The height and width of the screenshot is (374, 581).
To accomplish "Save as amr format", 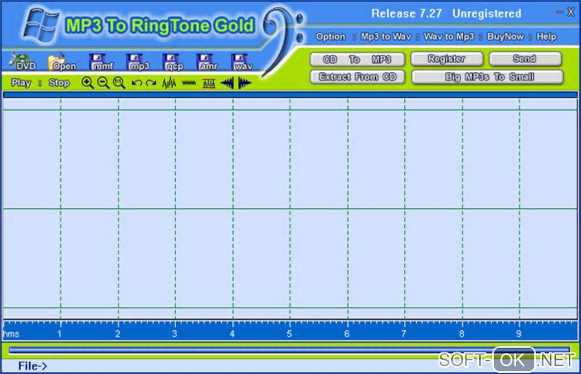I will 207,62.
